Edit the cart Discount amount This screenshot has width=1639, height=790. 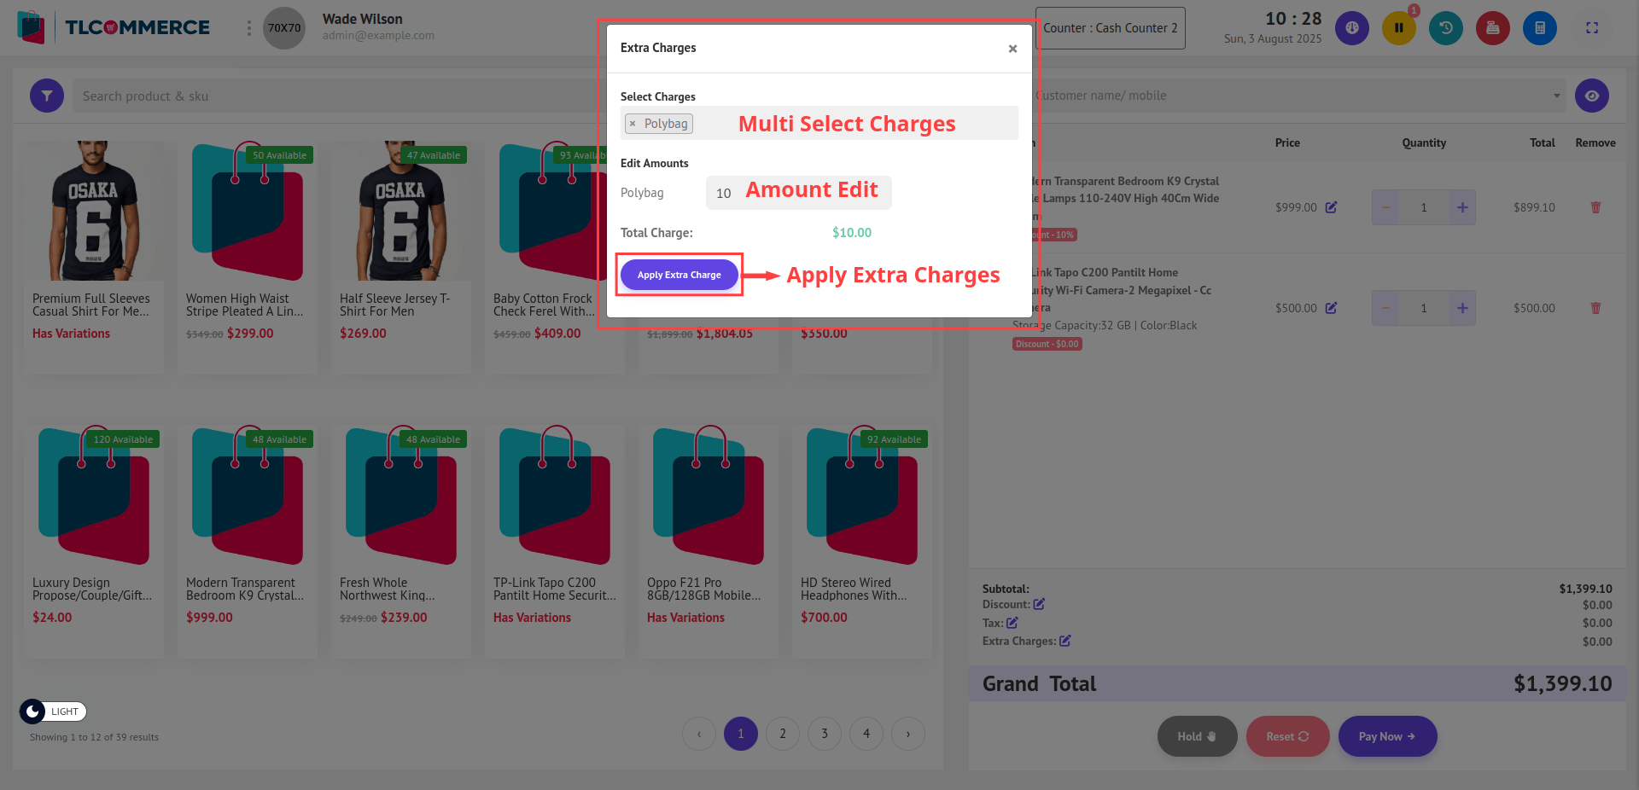click(x=1039, y=605)
